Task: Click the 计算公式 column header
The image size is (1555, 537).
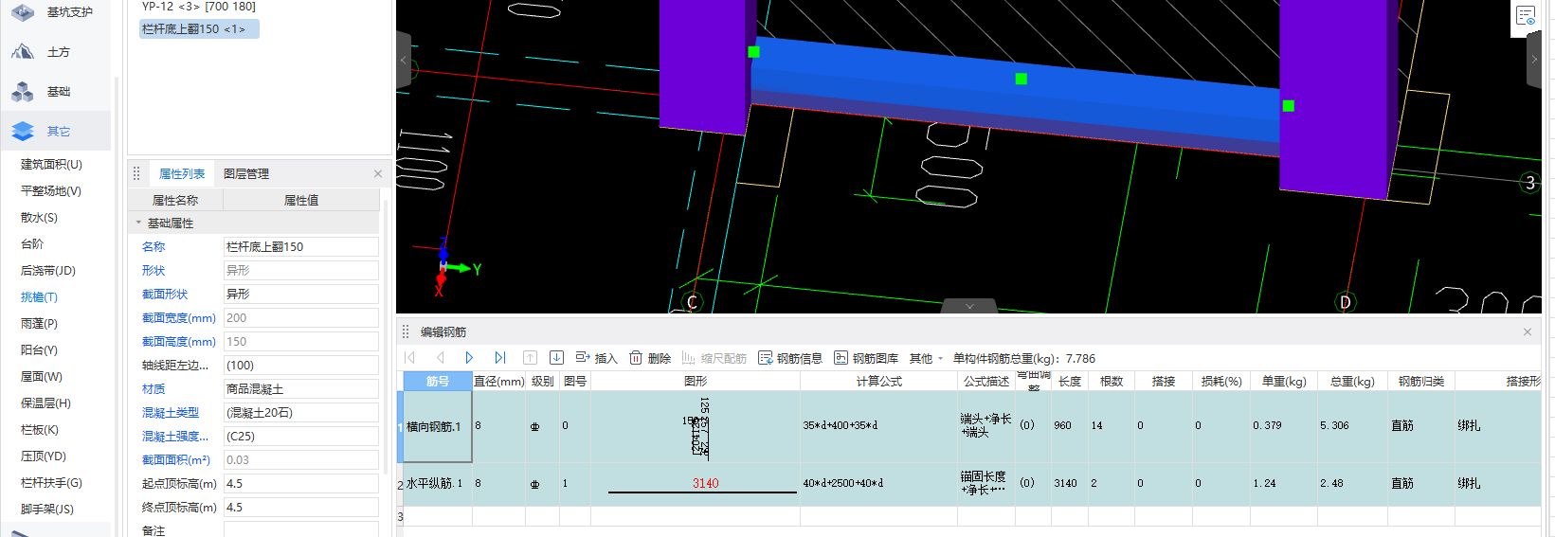Action: (x=879, y=381)
